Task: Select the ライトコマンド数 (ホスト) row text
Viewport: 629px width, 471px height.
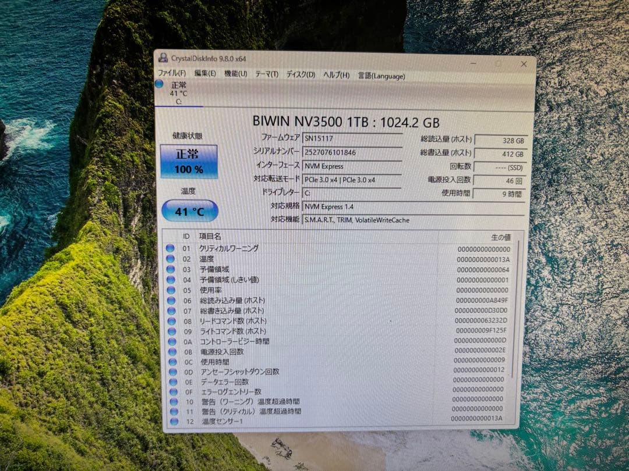Action: [234, 331]
